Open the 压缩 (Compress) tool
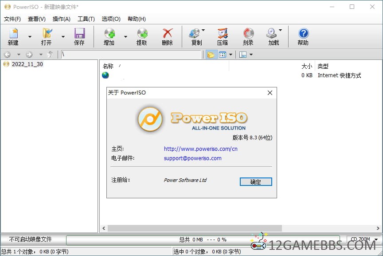The width and height of the screenshot is (383, 256). (x=223, y=34)
